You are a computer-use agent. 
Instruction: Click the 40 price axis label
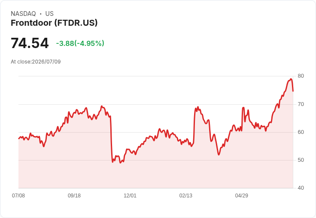(x=301, y=188)
